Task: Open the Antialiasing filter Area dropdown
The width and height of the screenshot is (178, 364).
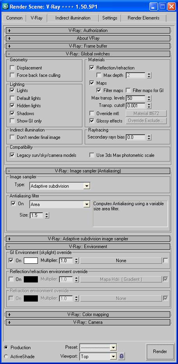Action: [60, 204]
